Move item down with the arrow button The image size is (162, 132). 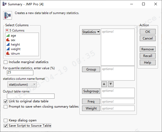(x=111, y=84)
